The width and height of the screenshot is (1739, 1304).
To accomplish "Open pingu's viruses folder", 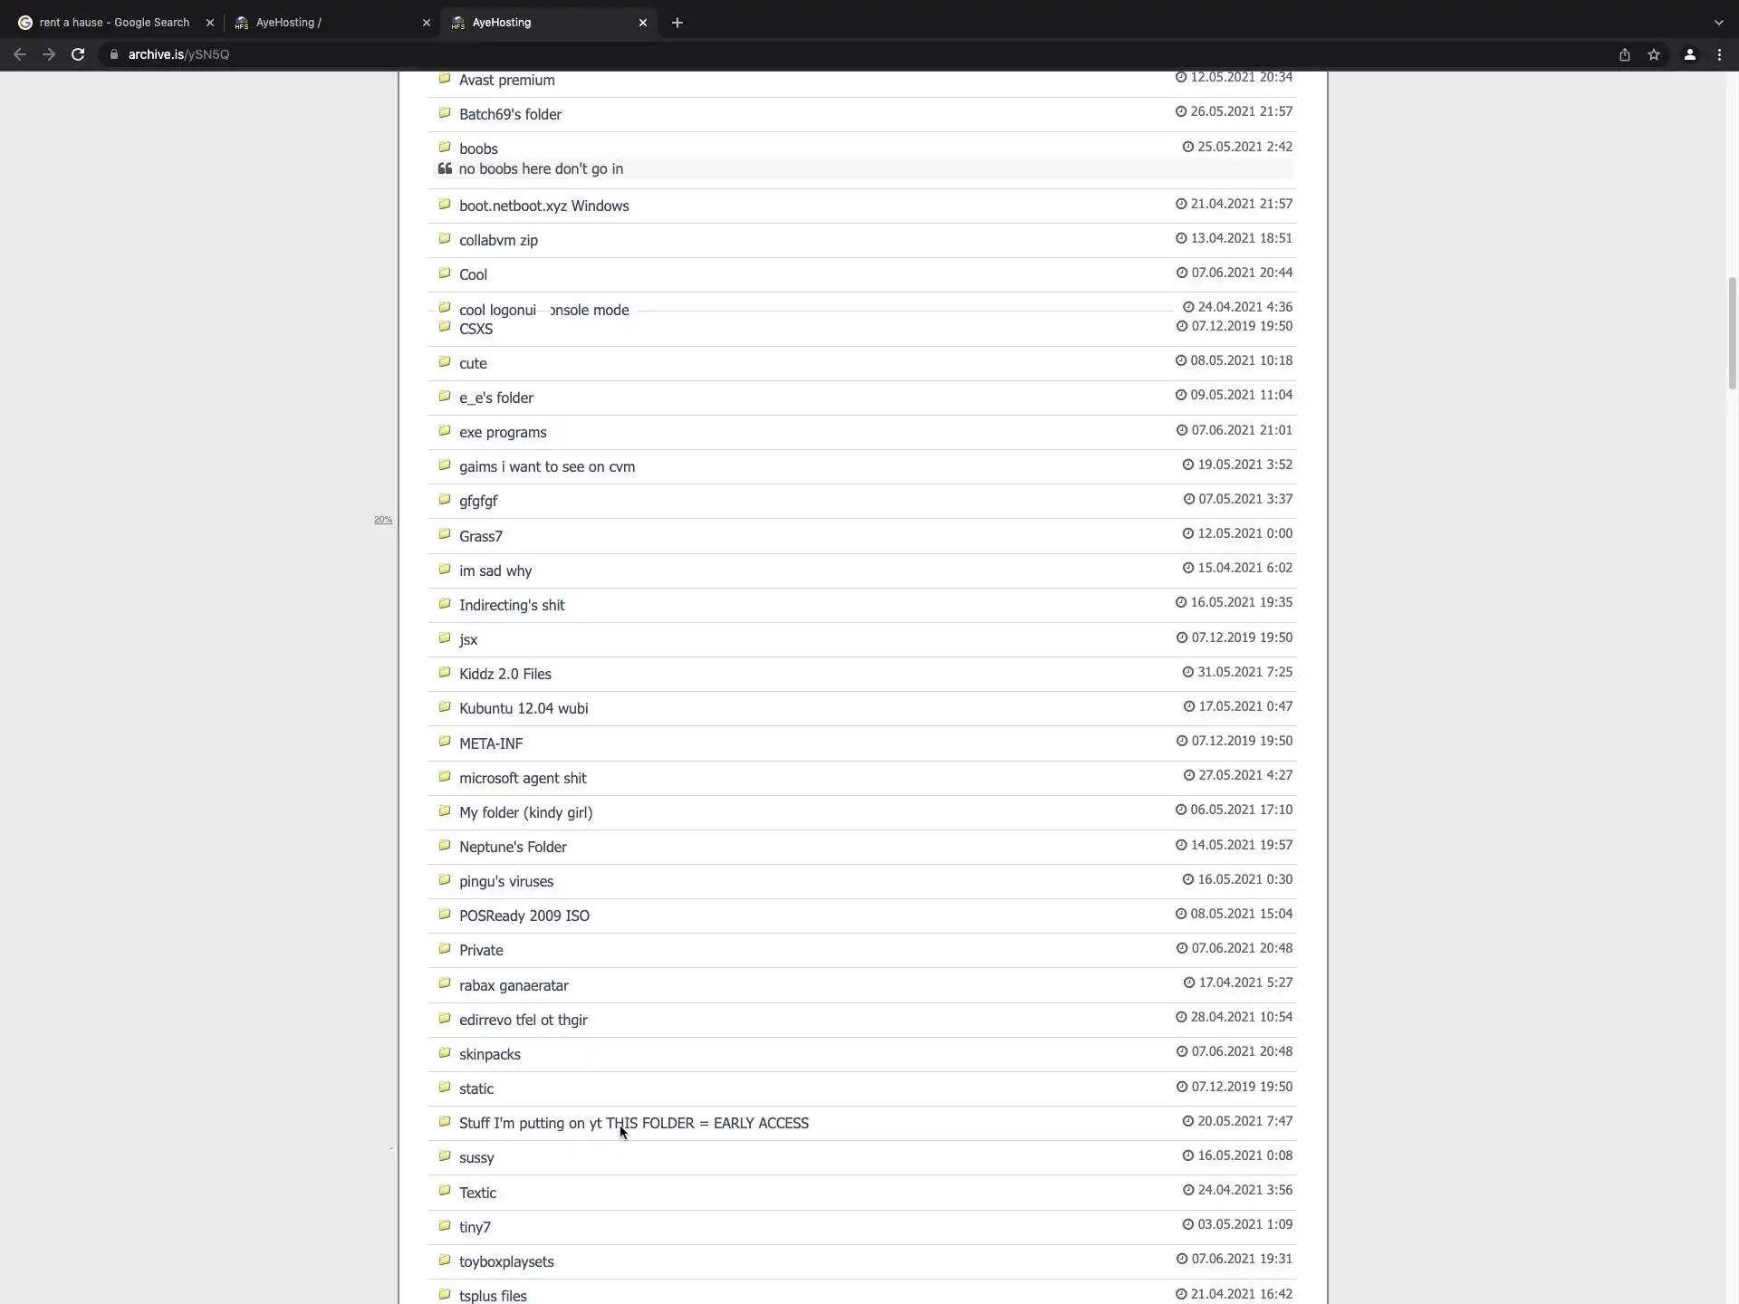I will 505,882.
